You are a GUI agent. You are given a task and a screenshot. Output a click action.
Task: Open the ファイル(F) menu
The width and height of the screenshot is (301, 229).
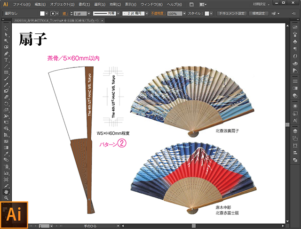(x=22, y=4)
